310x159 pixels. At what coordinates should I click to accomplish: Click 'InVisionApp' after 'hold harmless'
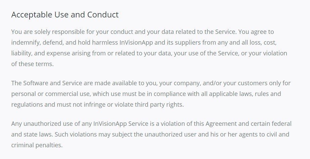pyautogui.click(x=136, y=43)
